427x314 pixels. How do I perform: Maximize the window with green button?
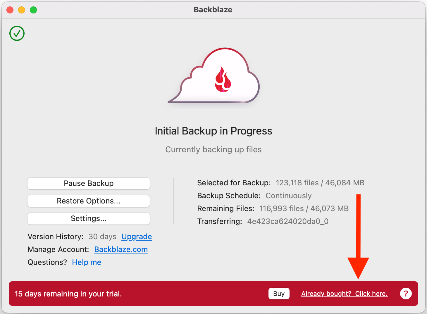(33, 10)
